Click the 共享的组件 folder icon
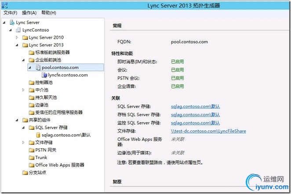Screen dimensions: 291x194 coord(25,120)
